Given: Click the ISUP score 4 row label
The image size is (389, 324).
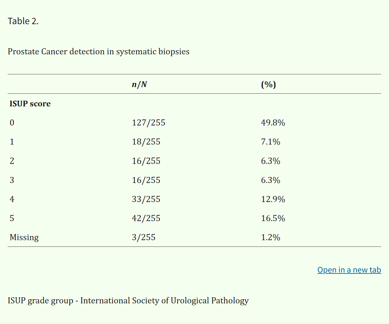Looking at the screenshot, I should point(12,199).
